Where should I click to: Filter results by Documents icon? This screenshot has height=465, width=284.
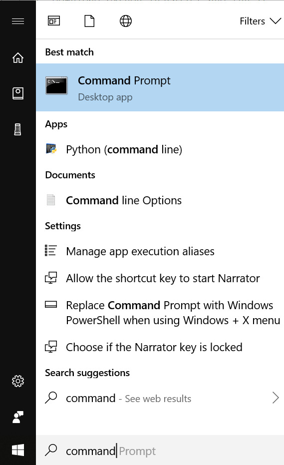coord(89,21)
